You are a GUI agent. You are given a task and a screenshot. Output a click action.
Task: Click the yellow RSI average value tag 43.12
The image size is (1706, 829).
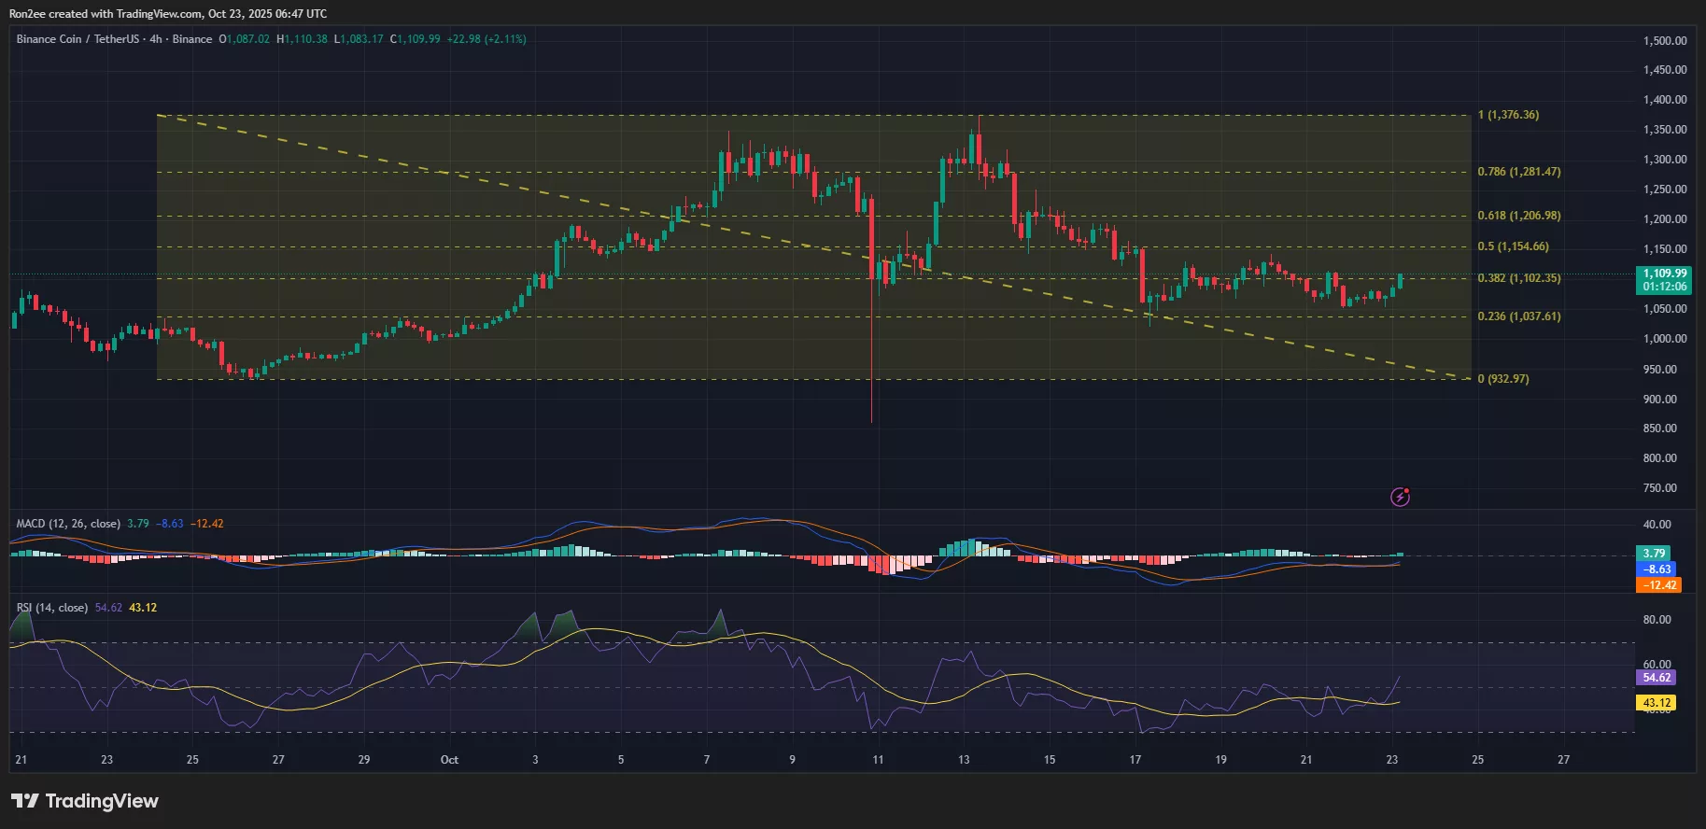1656,703
